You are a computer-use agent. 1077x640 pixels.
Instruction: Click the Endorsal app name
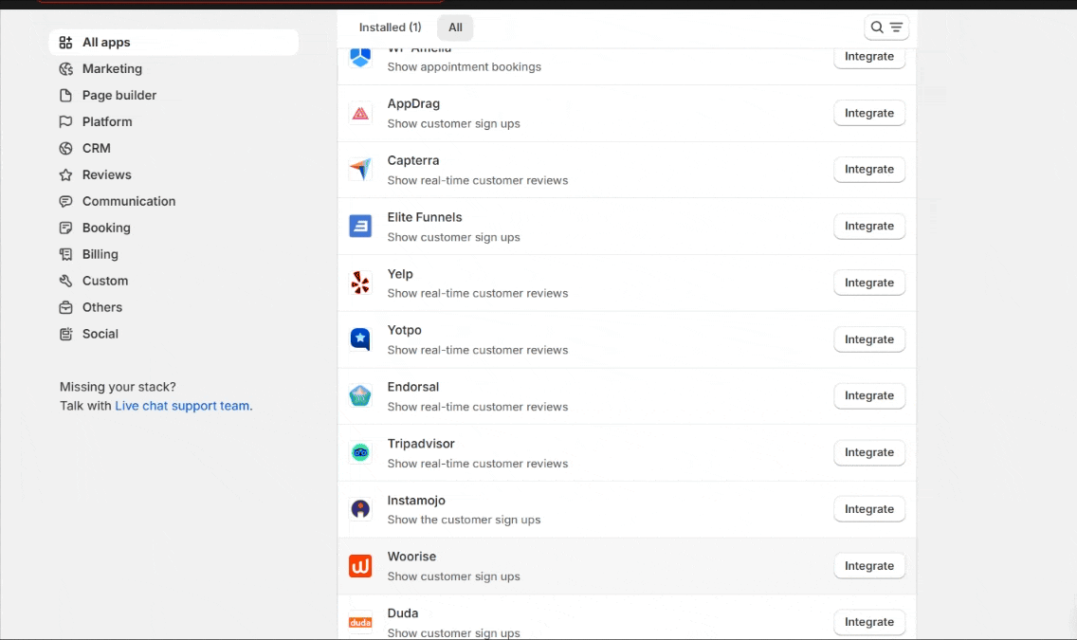[x=412, y=387]
